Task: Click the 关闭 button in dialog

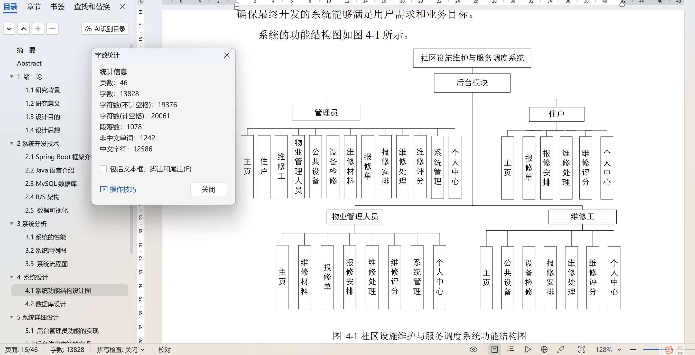Action: [x=208, y=189]
